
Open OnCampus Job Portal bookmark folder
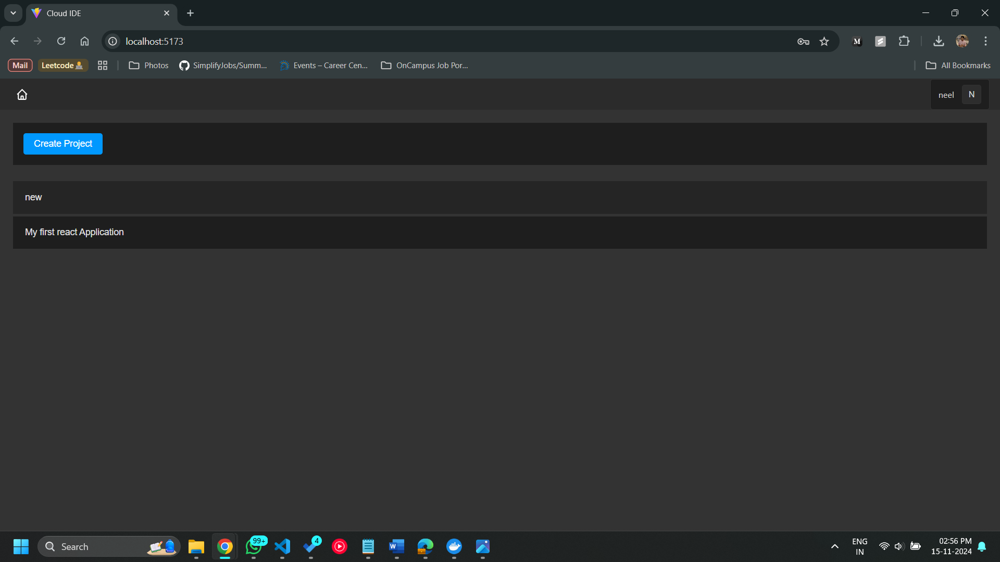[x=424, y=66]
